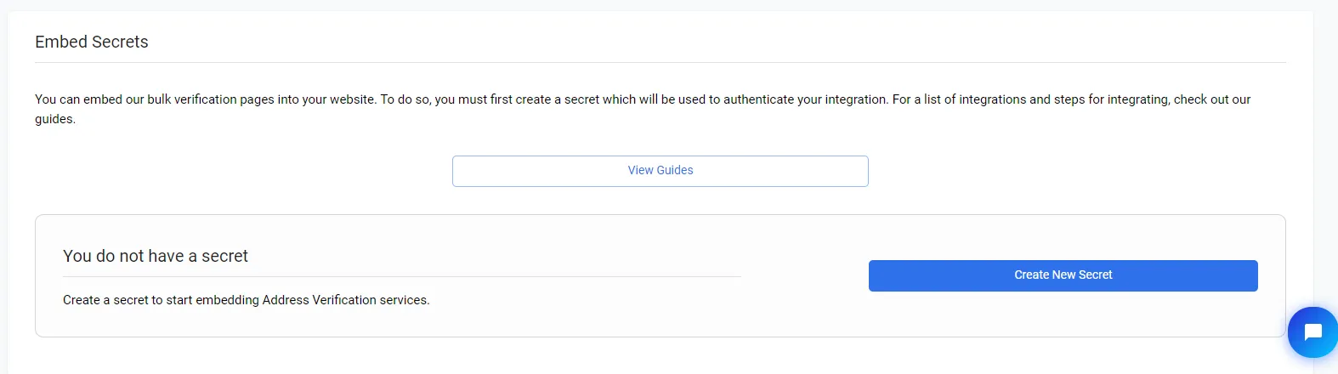Open the live chat bubble icon

pyautogui.click(x=1312, y=331)
